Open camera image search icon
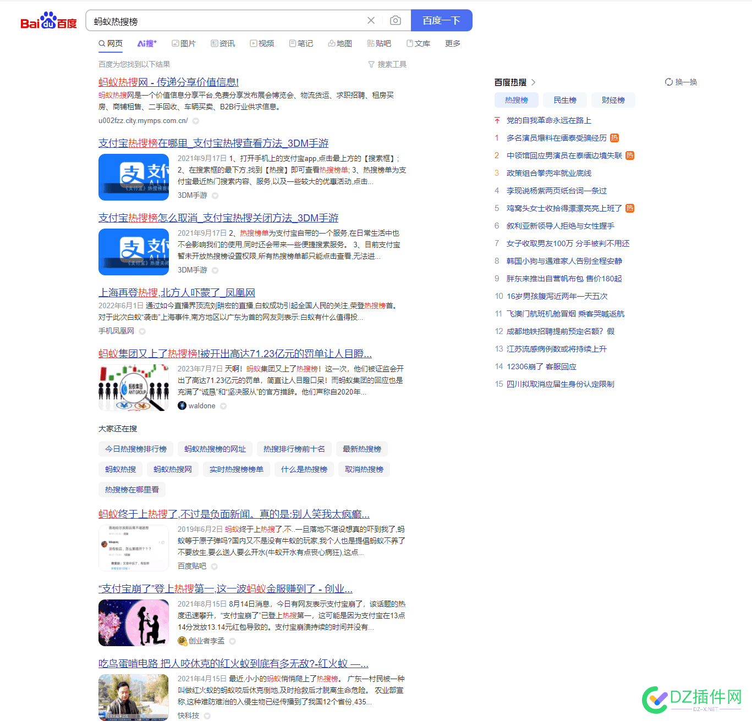Viewport: 752px width, 722px height. point(395,20)
